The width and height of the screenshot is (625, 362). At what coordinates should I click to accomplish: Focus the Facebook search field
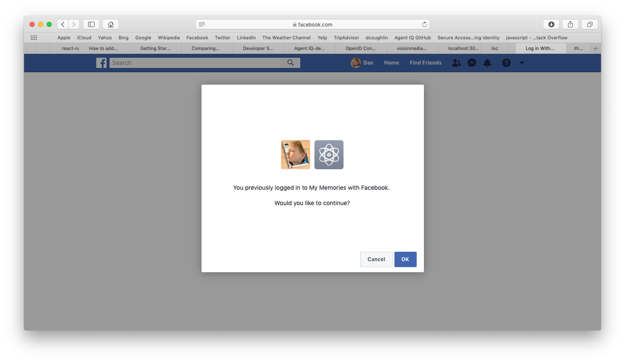pos(195,63)
